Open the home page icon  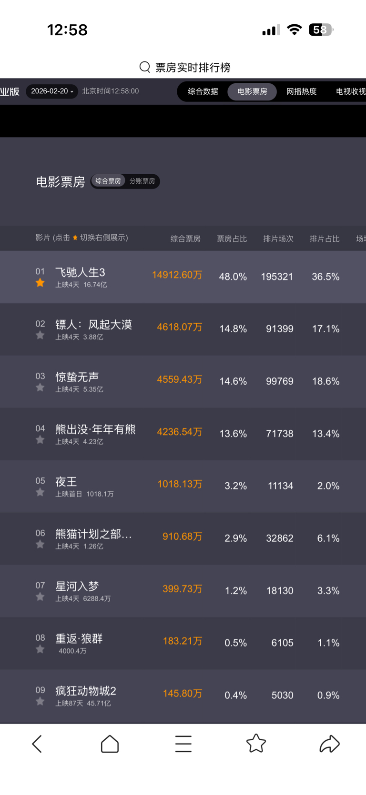[110, 744]
